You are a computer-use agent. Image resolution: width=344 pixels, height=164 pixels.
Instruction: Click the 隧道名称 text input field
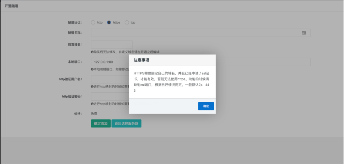click(x=194, y=33)
